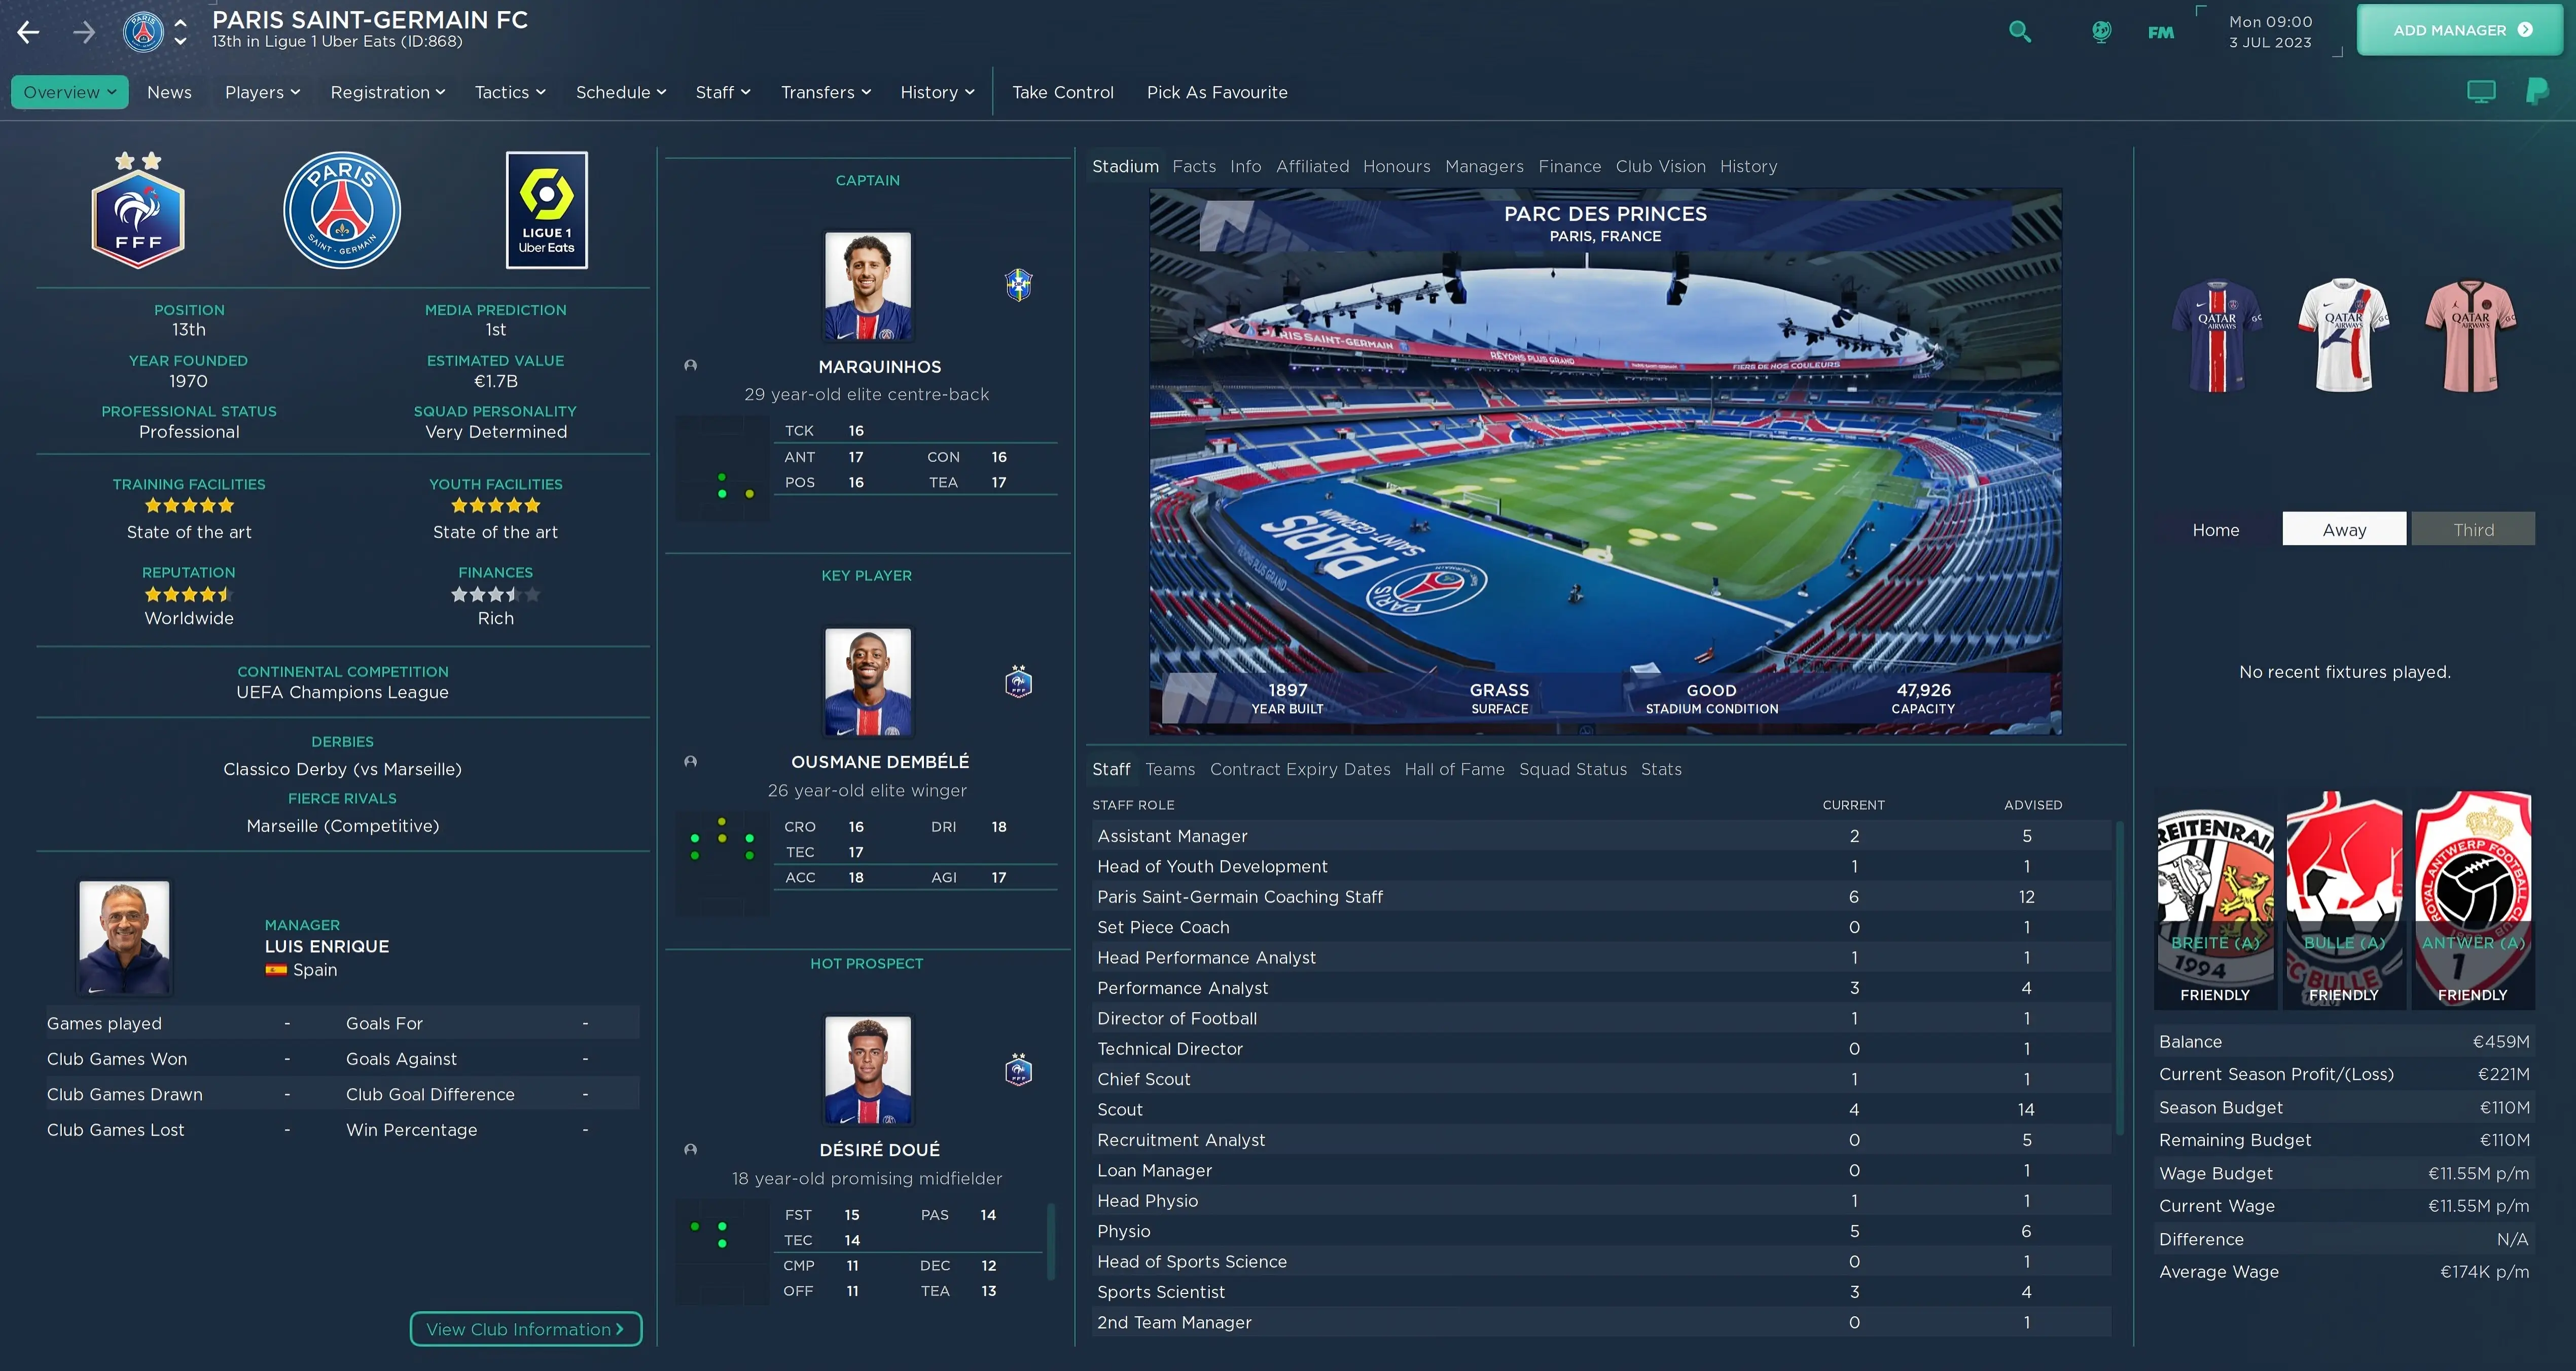The height and width of the screenshot is (1371, 2576).
Task: Click the FM logo icon
Action: 2160,32
